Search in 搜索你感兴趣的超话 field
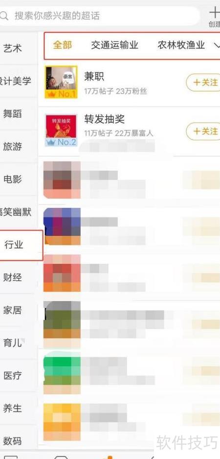 (99, 16)
